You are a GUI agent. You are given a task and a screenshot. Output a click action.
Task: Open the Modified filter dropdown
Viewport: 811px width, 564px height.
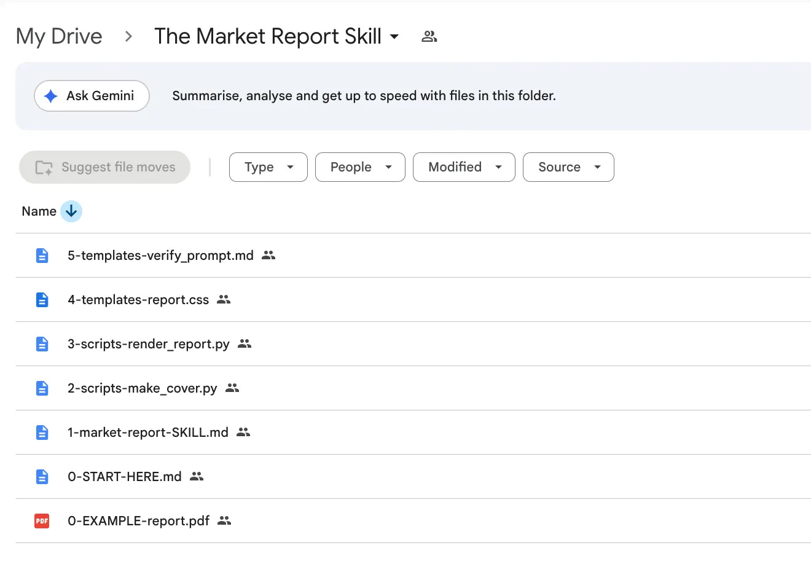coord(464,167)
